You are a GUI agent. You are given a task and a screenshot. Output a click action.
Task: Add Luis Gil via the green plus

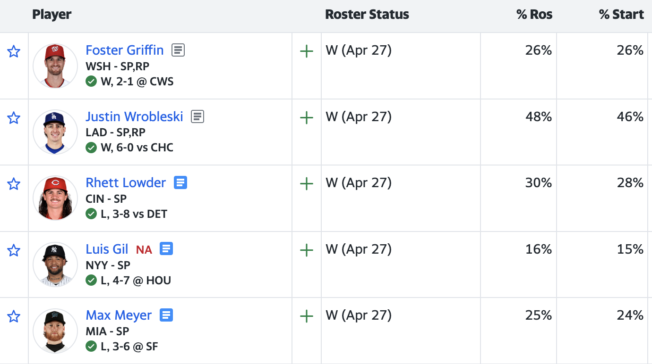[307, 250]
